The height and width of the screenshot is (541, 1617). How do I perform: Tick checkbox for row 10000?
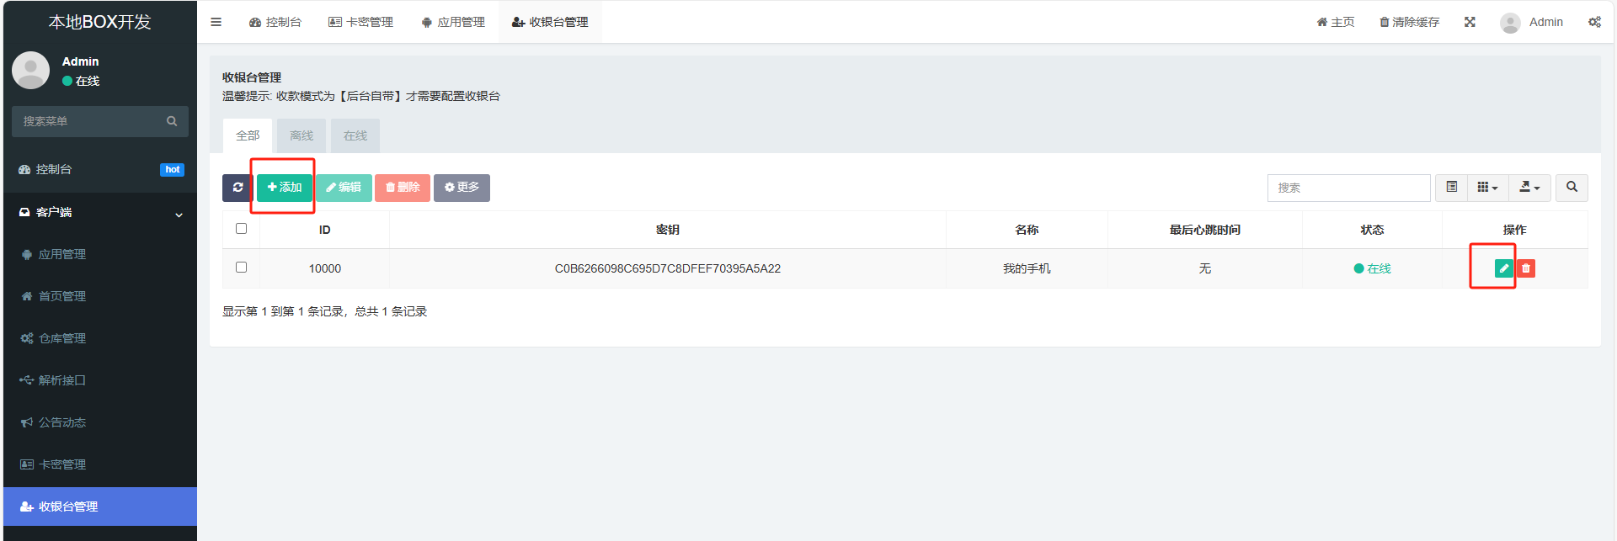(x=241, y=268)
